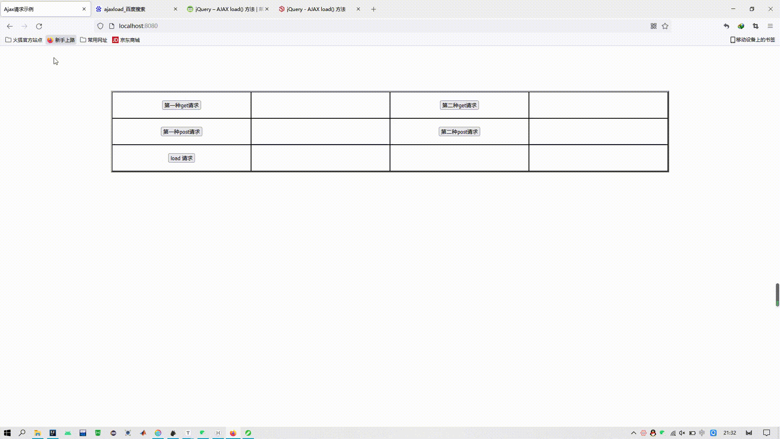This screenshot has width=780, height=439.
Task: Focus the localhost:8080 address bar
Action: [x=382, y=26]
